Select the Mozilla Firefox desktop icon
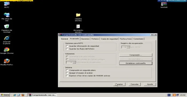Image resolution: width=187 pixels, height=97 pixels. (x=7, y=62)
